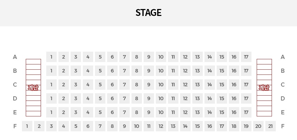Choose seat 3 in row E
This screenshot has height=140, width=297.
[76, 112]
